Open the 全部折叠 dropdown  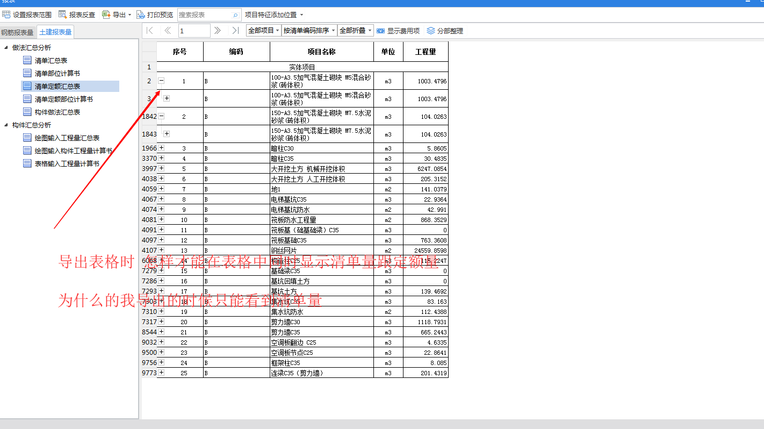[355, 31]
